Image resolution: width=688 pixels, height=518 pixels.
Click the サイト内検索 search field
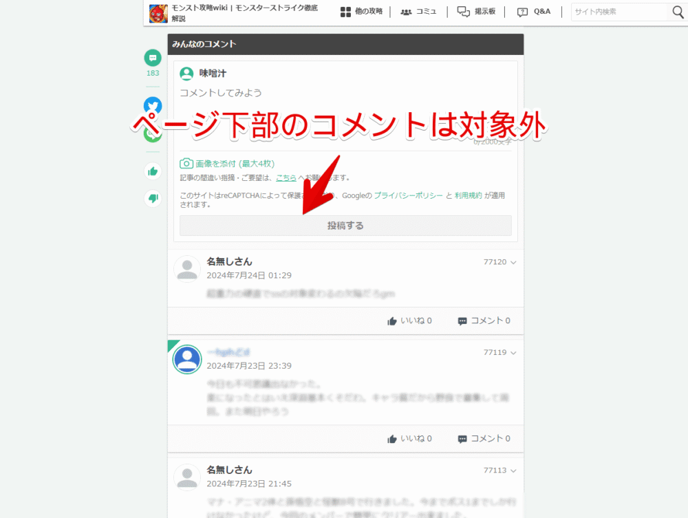pyautogui.click(x=619, y=12)
